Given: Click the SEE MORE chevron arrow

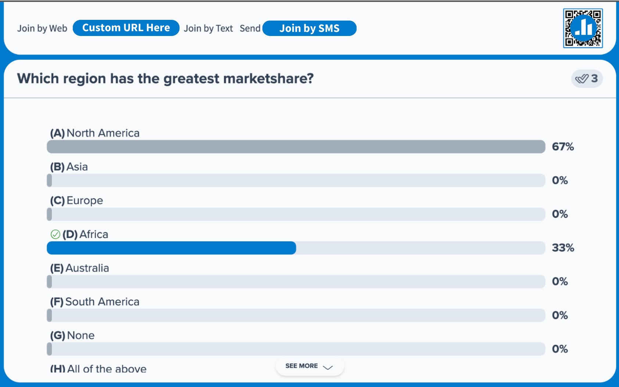Looking at the screenshot, I should point(328,367).
